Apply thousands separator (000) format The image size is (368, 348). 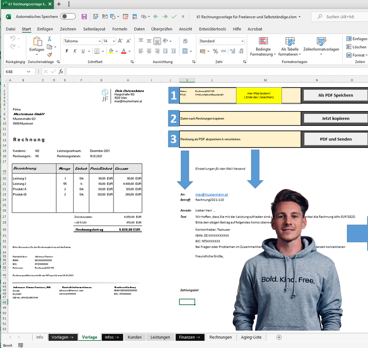tap(224, 51)
